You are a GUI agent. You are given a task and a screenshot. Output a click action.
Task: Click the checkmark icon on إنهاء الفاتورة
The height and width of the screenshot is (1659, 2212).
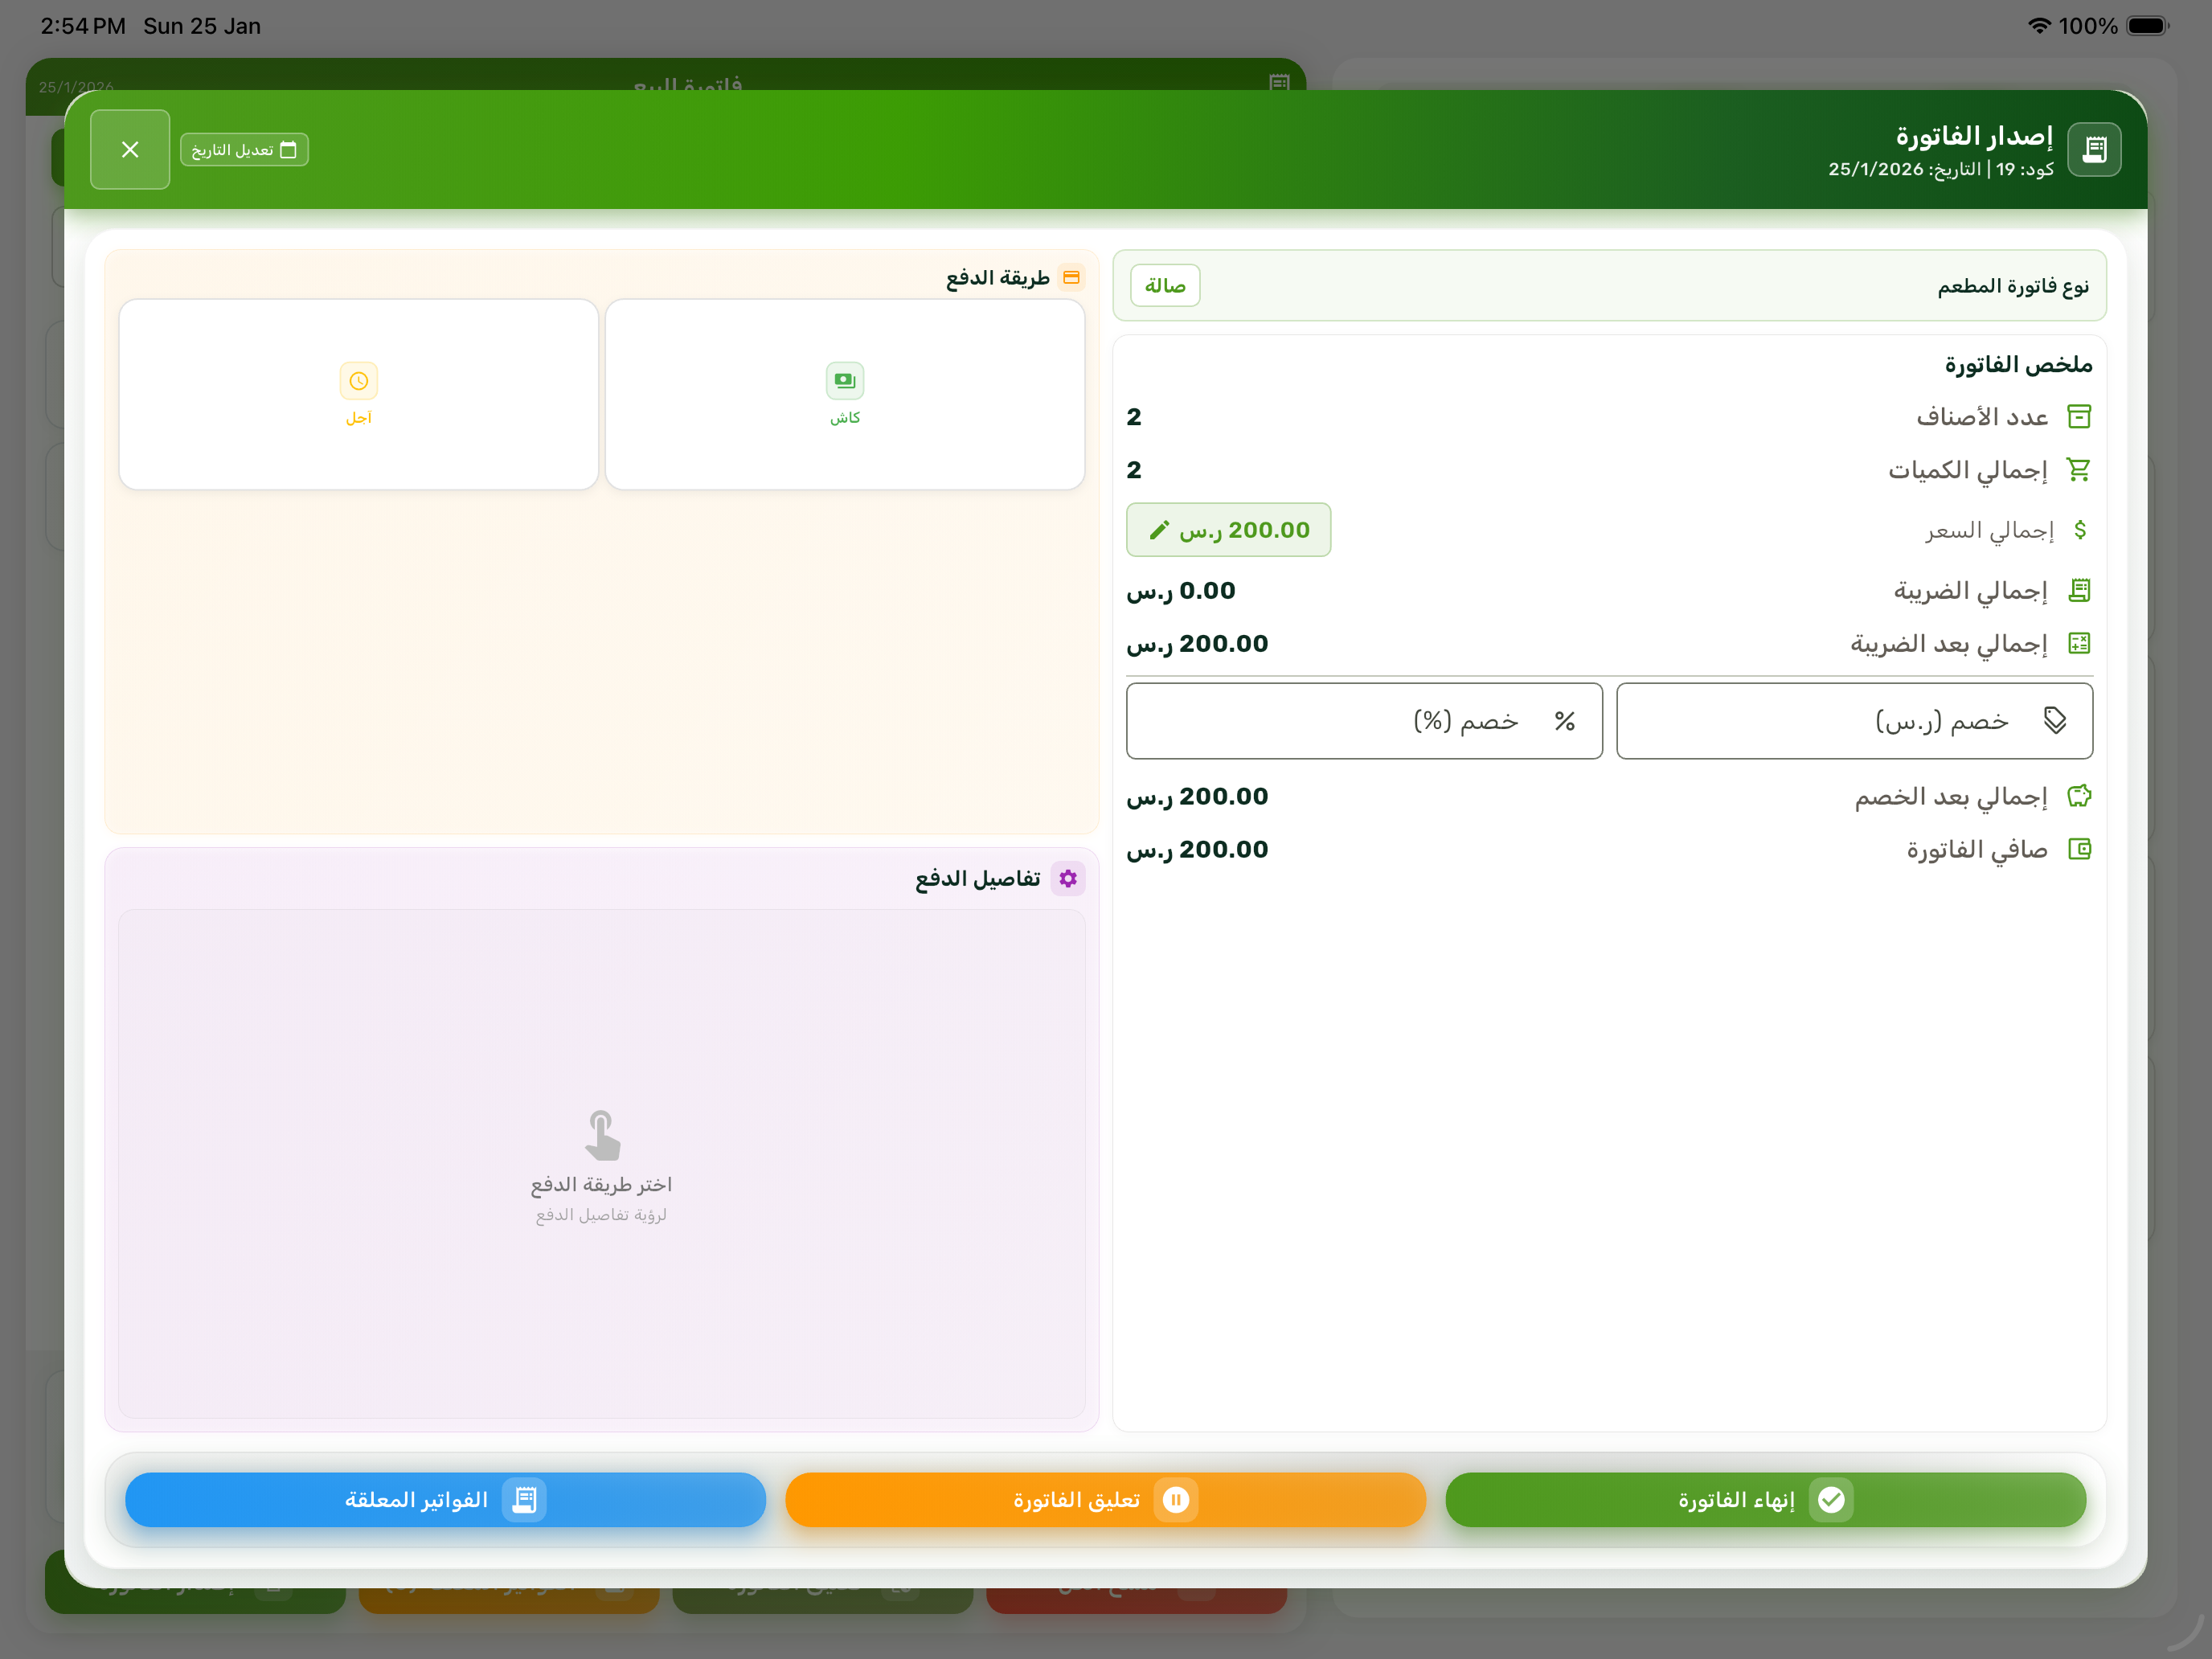(1832, 1499)
